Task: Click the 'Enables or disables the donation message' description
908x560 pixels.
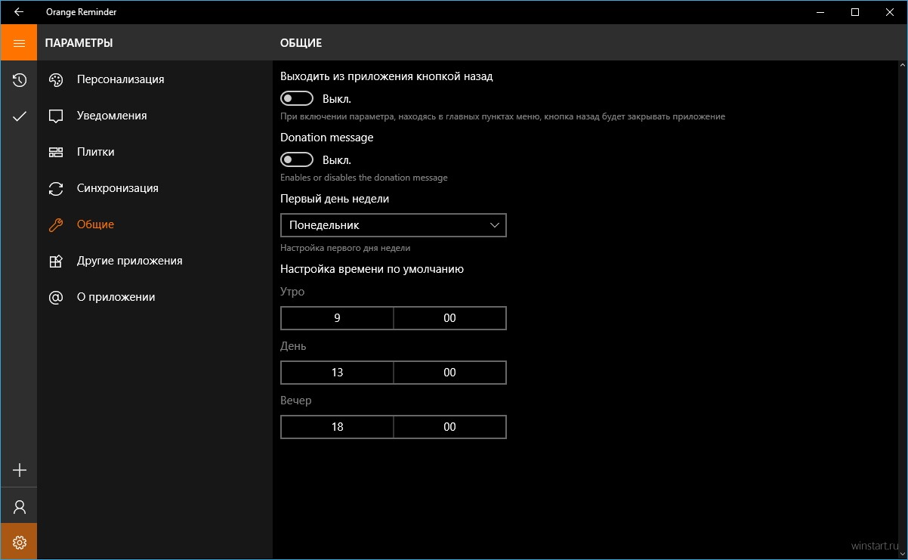Action: coord(364,178)
